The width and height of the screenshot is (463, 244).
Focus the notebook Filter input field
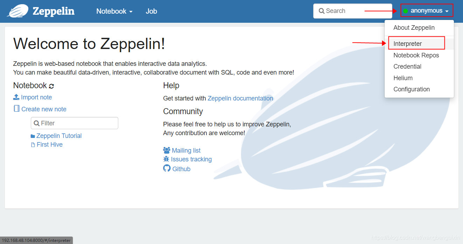coord(75,123)
